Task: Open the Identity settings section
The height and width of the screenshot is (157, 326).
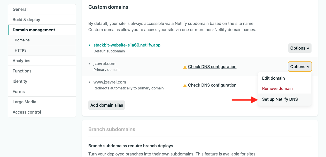Action: [x=42, y=81]
